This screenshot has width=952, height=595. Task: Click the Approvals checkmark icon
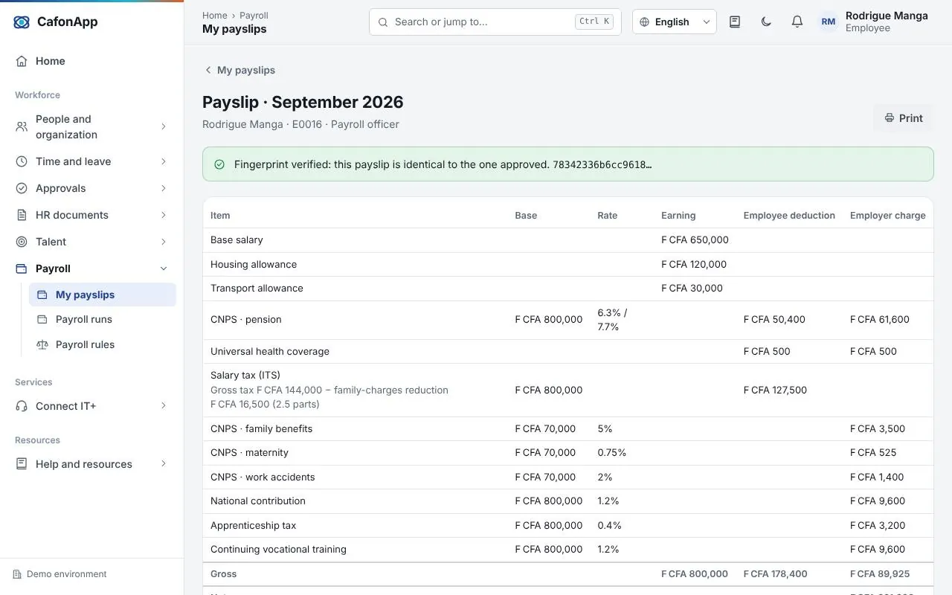[22, 188]
